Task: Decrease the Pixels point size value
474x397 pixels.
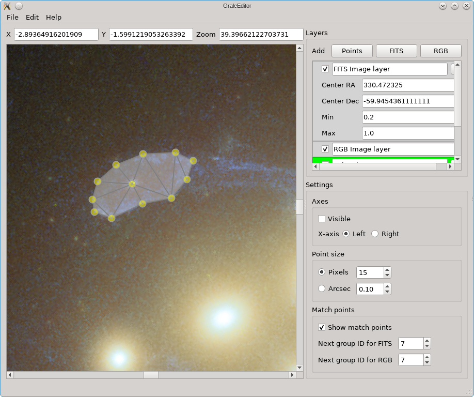Action: click(387, 275)
